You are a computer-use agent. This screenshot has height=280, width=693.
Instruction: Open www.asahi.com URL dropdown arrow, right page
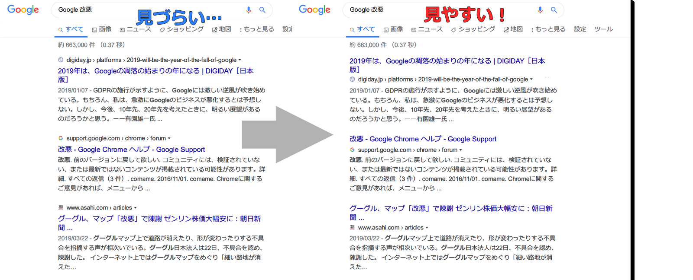pos(427,228)
